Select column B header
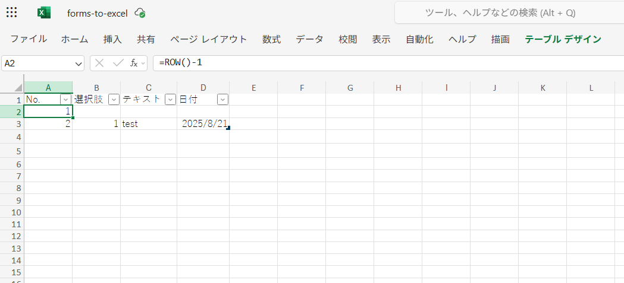Viewport: 624px width, 283px height. [x=96, y=88]
